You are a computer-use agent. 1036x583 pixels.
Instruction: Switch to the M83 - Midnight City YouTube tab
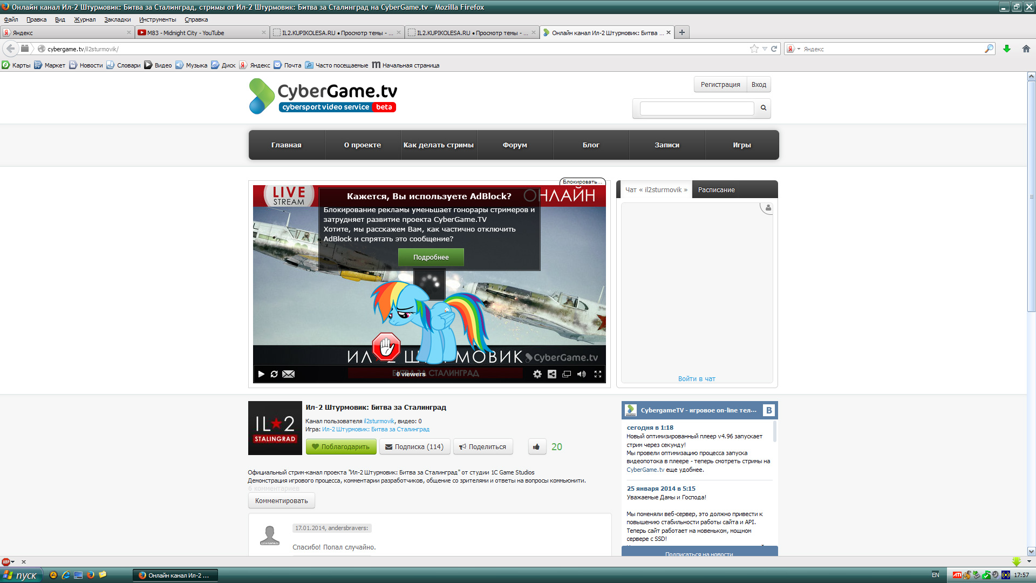click(x=202, y=32)
